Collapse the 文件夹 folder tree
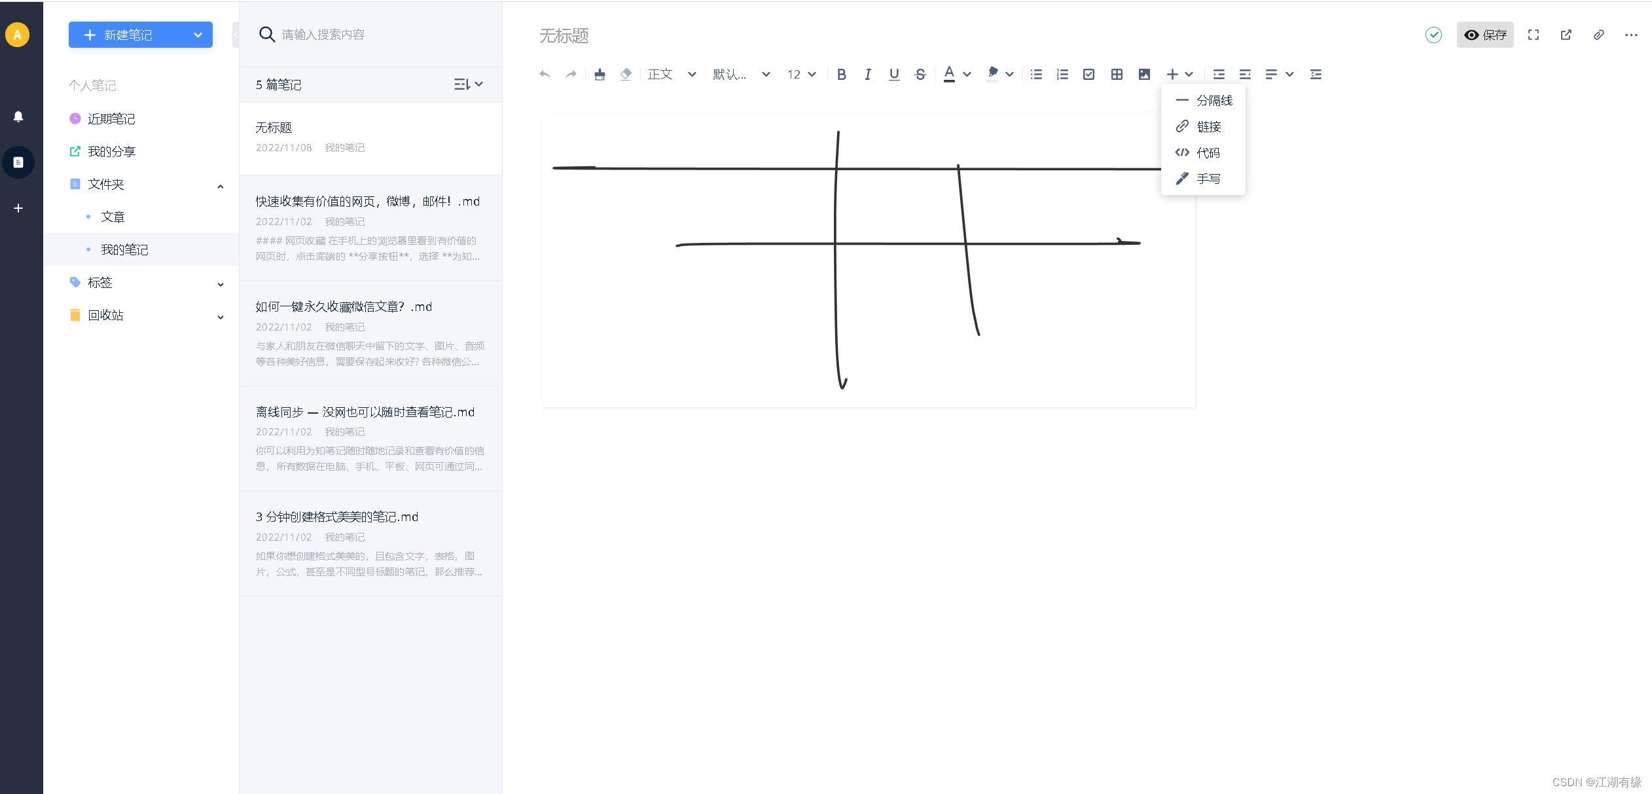 coord(221,186)
